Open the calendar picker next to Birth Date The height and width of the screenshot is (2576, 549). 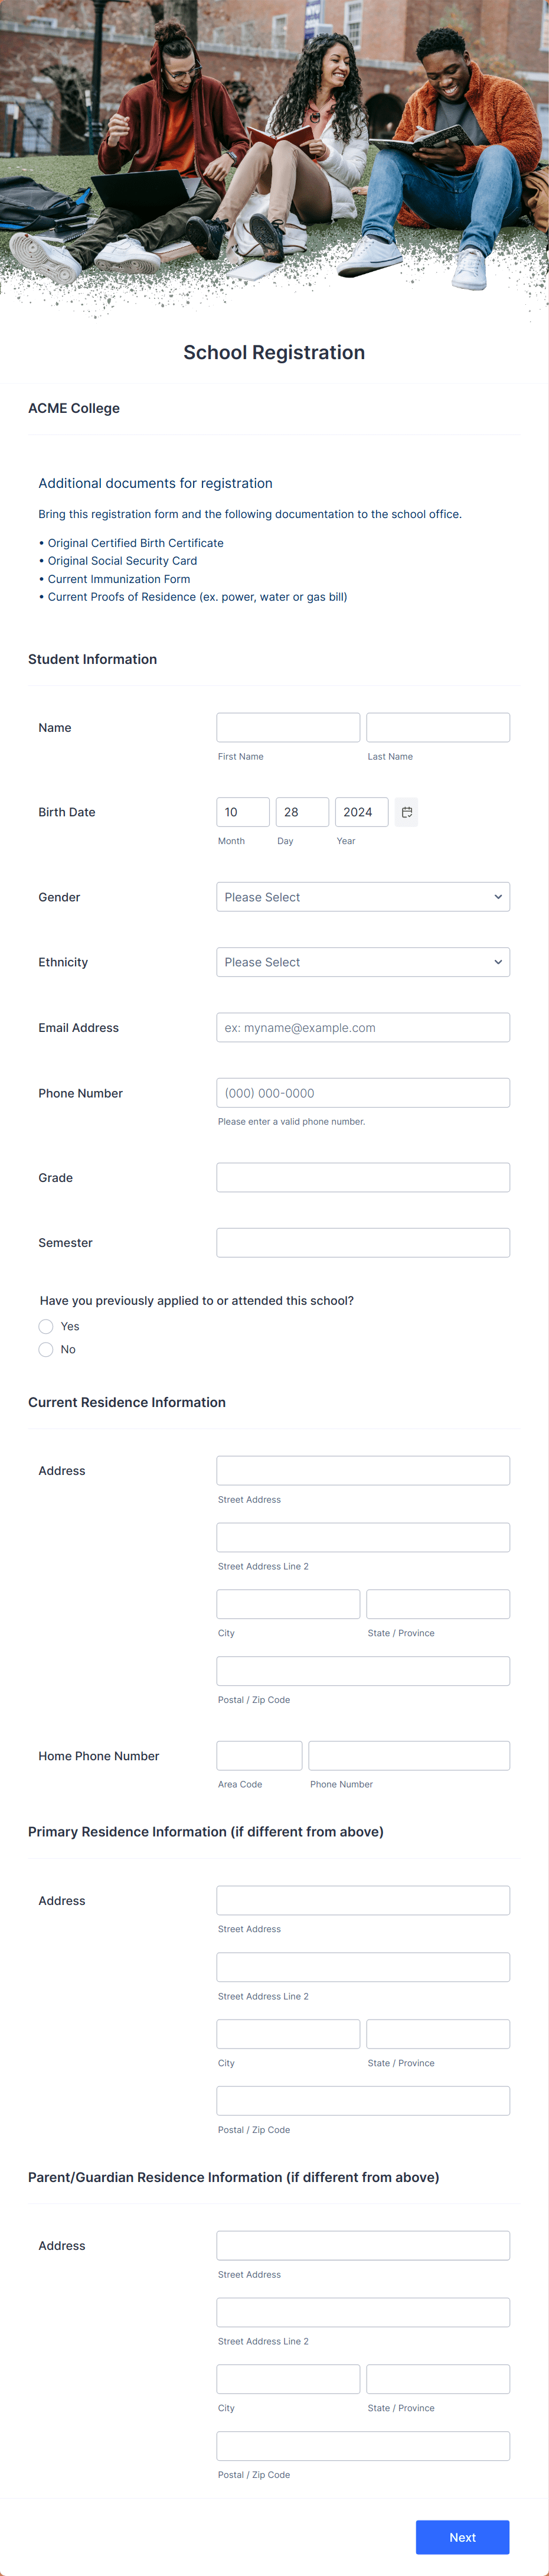coord(406,811)
